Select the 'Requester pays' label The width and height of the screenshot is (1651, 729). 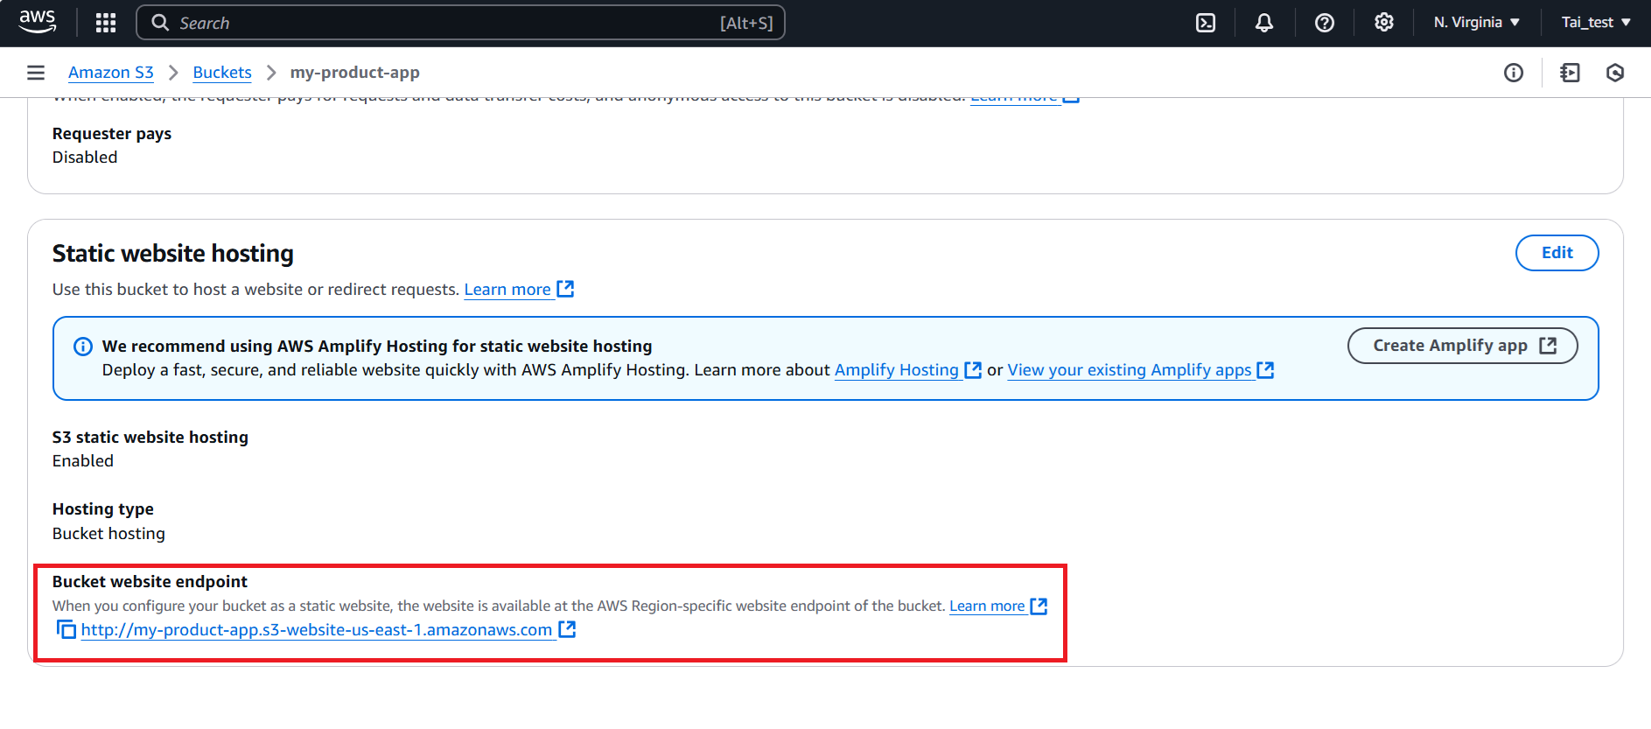(x=112, y=134)
